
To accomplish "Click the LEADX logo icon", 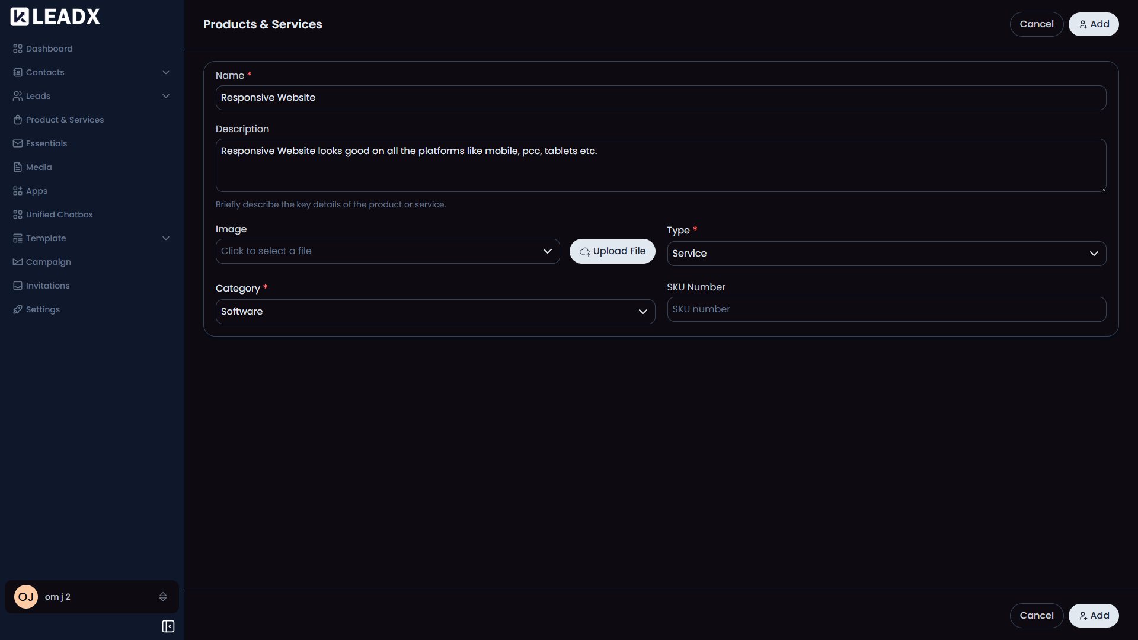I will pyautogui.click(x=20, y=16).
